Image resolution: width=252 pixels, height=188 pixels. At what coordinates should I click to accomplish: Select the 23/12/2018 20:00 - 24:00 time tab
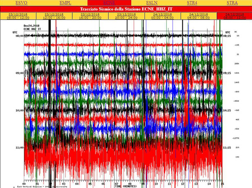125,16
